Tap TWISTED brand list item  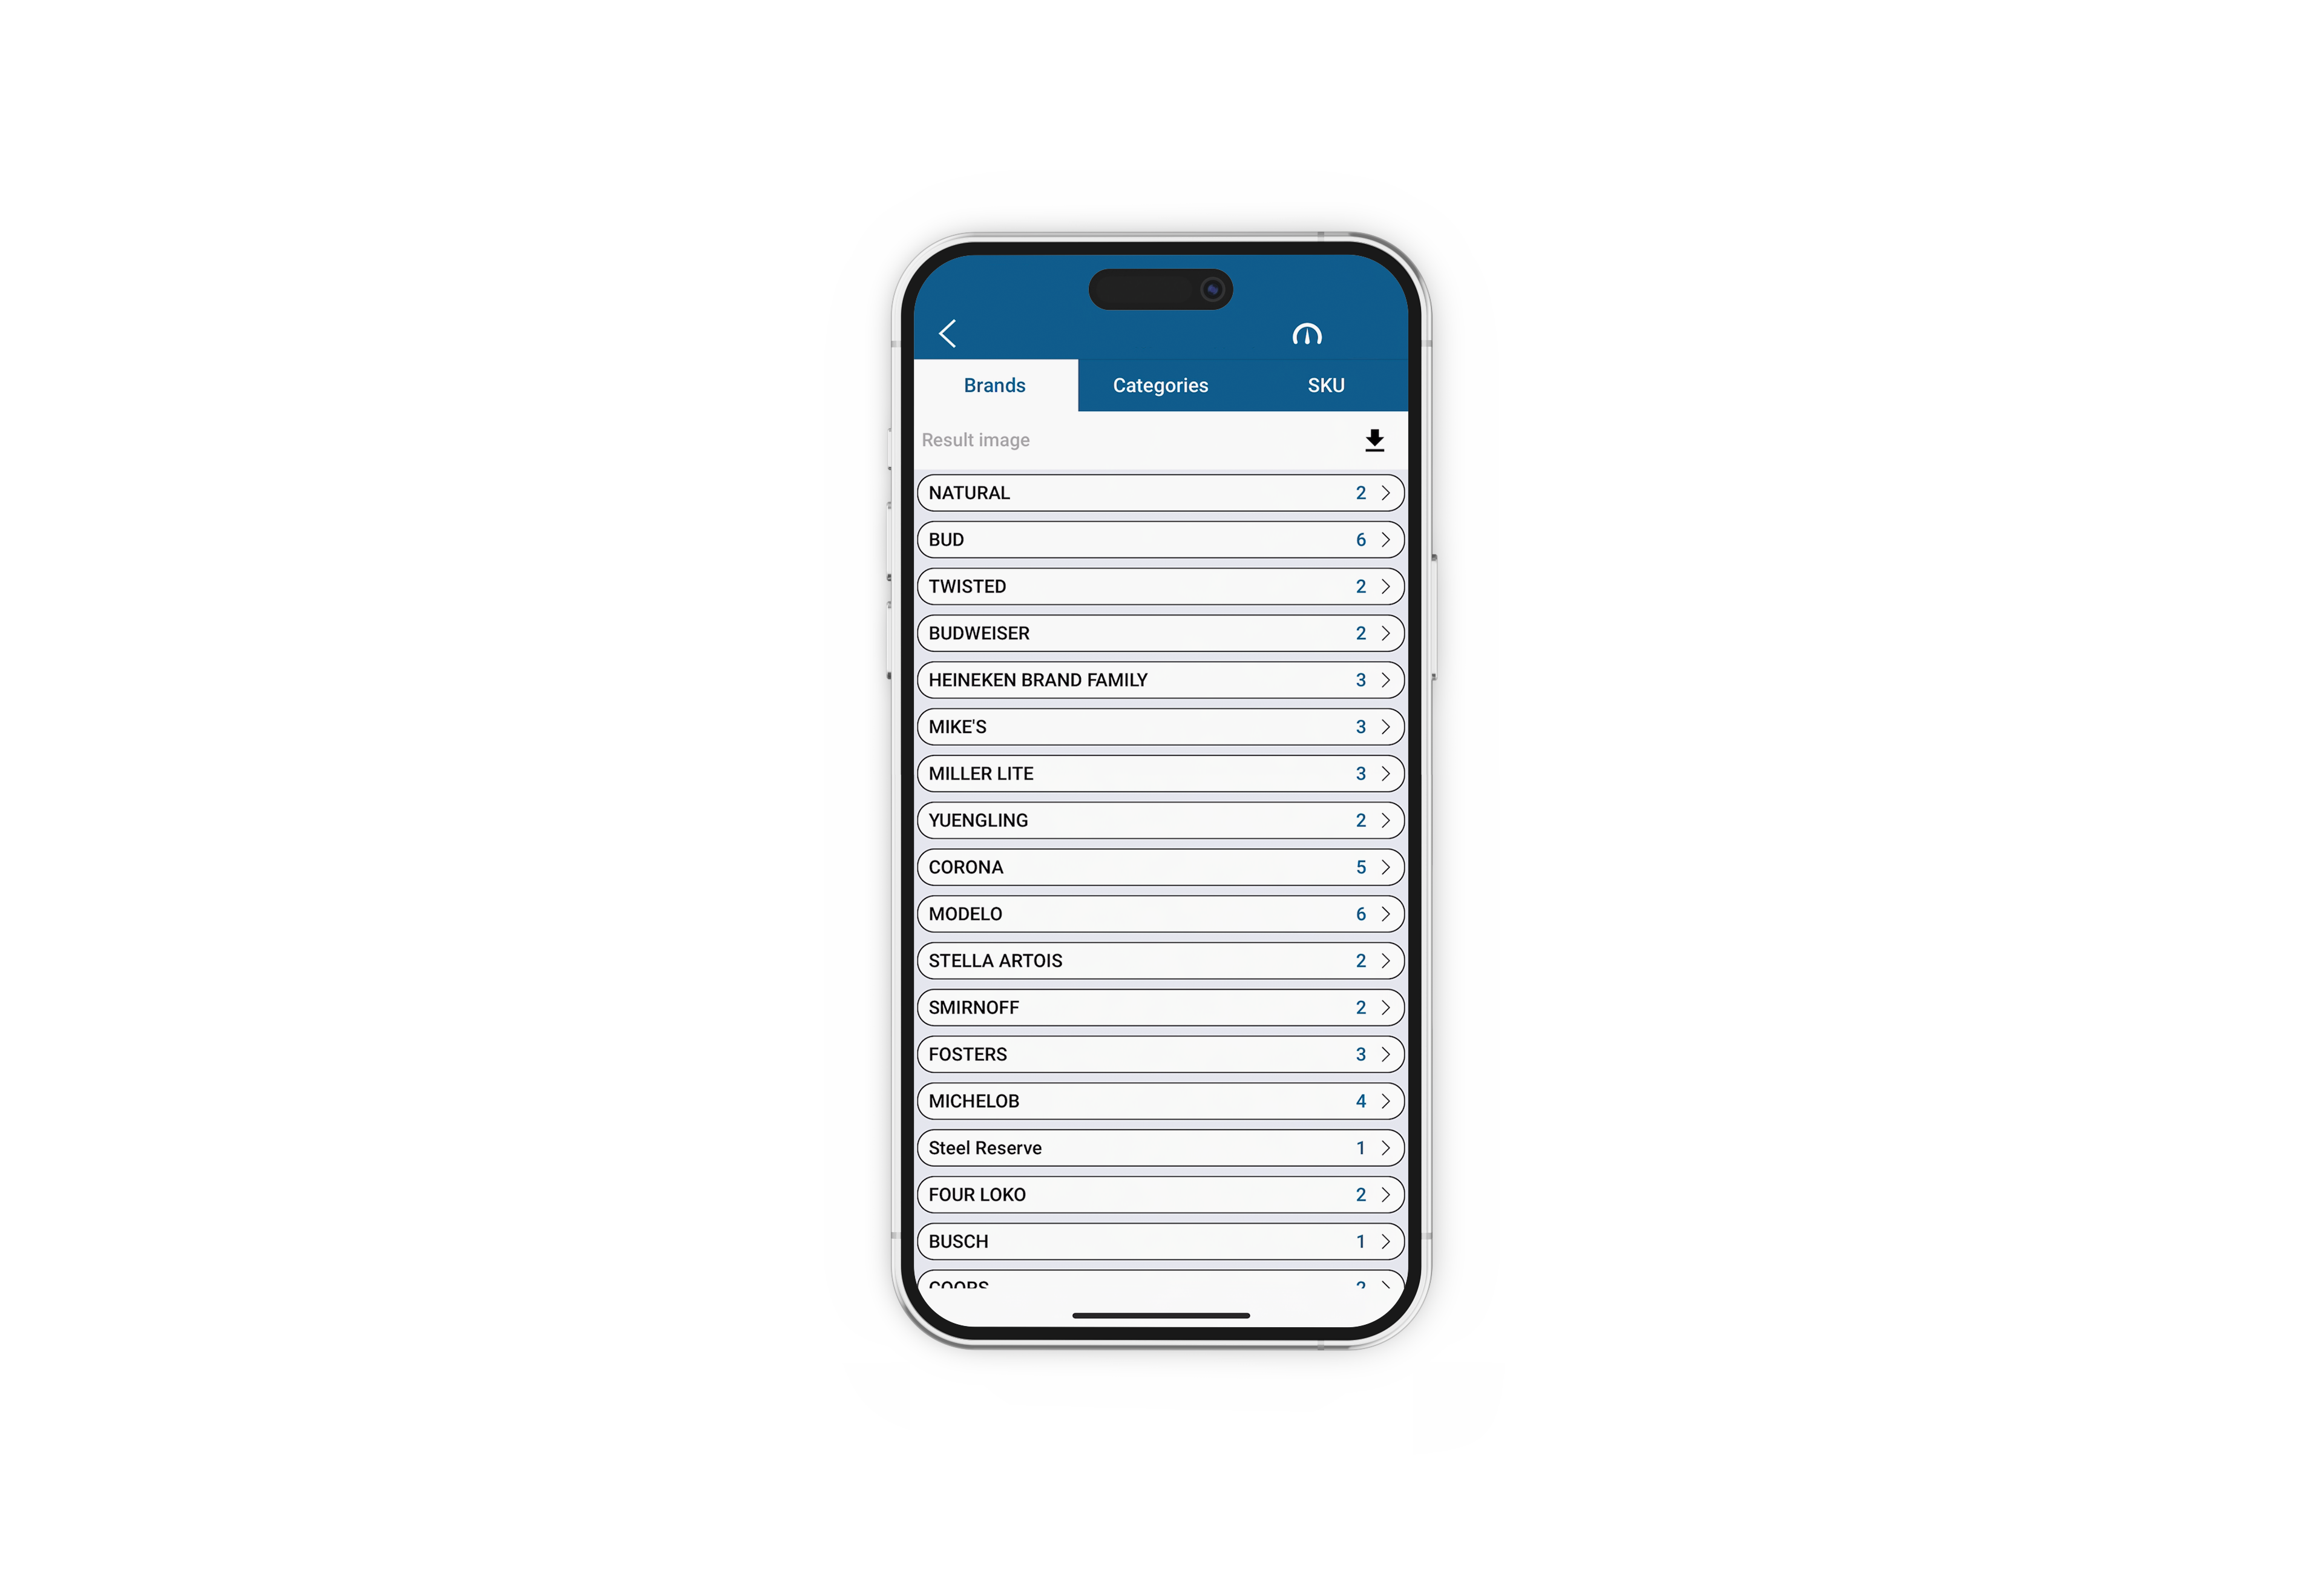pyautogui.click(x=1160, y=585)
